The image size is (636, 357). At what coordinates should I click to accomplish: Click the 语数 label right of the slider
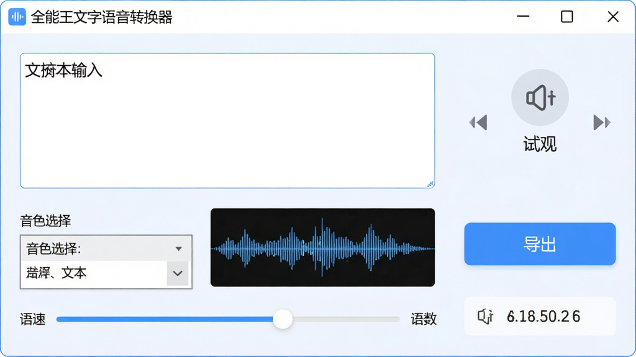coord(424,319)
